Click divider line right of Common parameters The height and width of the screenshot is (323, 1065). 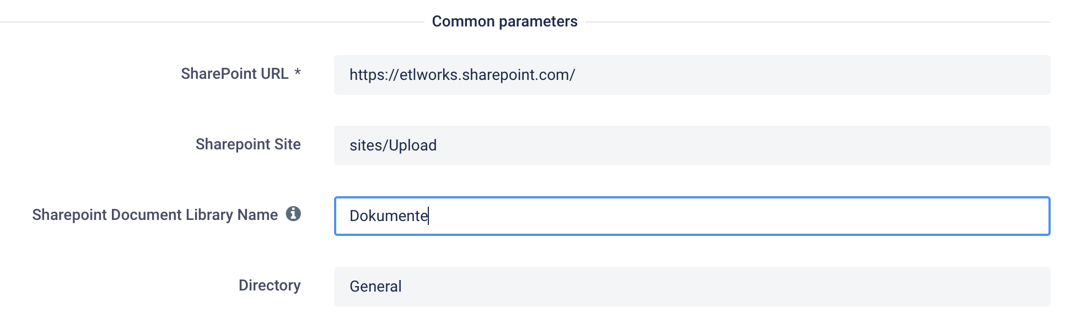pos(818,22)
